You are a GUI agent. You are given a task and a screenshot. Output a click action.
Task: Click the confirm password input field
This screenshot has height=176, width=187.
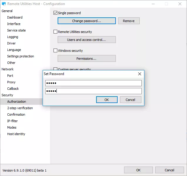[93, 91]
